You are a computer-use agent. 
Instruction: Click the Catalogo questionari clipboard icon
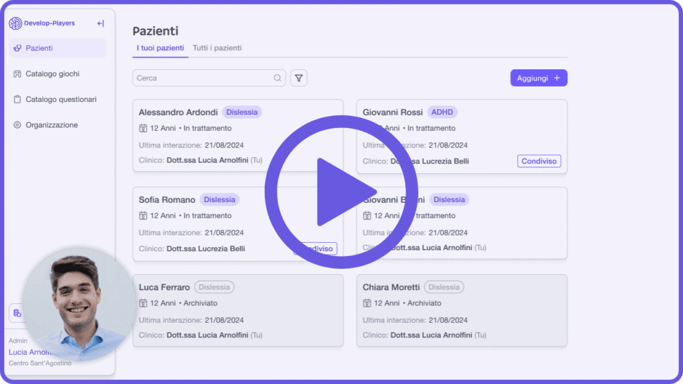point(17,99)
